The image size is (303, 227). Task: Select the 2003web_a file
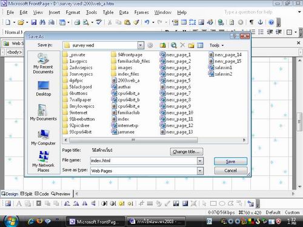pyautogui.click(x=125, y=81)
